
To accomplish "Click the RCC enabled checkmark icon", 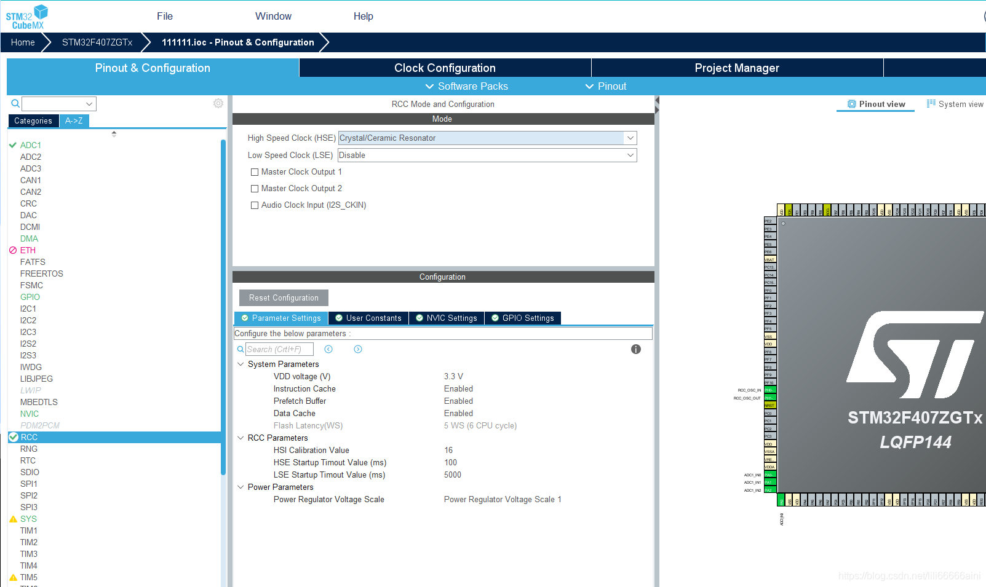I will point(14,437).
